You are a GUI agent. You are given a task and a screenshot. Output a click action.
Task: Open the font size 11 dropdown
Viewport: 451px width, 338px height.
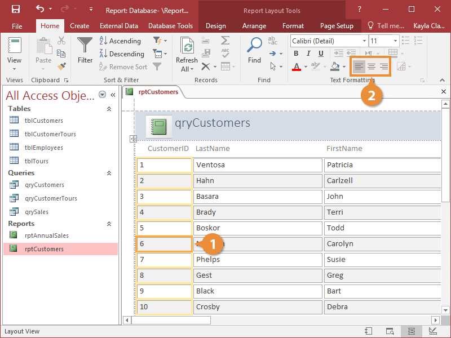[x=395, y=41]
